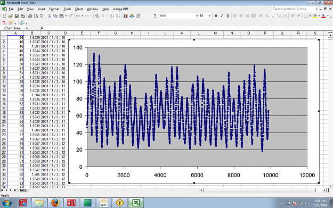Click the volume speaker tray icon

(x=306, y=203)
